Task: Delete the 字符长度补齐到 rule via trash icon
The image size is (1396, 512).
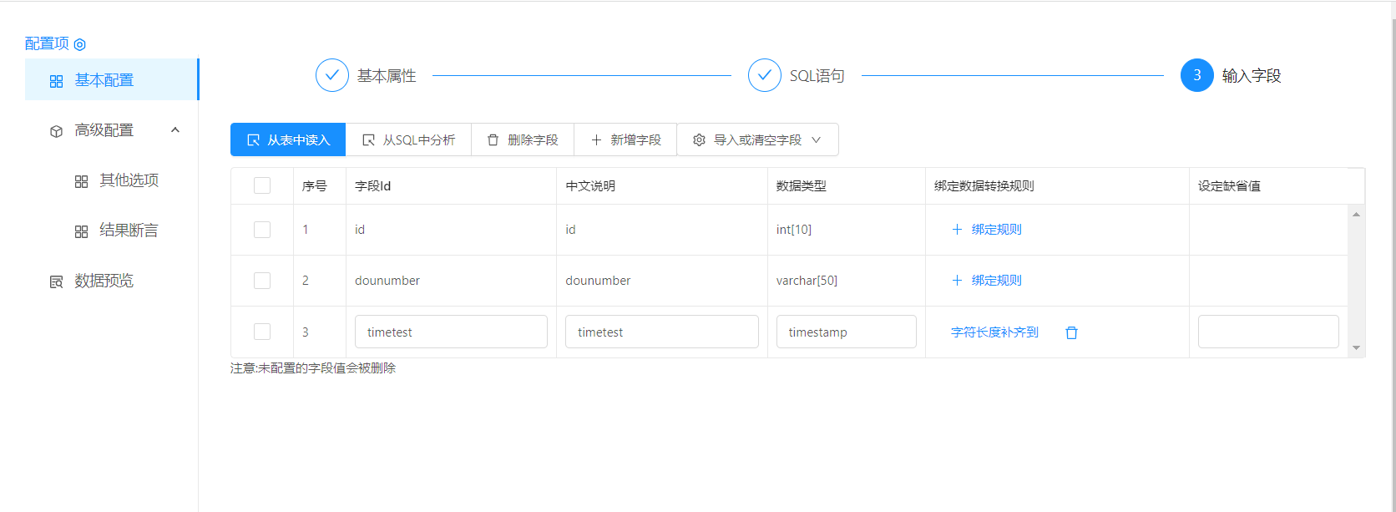Action: point(1071,332)
